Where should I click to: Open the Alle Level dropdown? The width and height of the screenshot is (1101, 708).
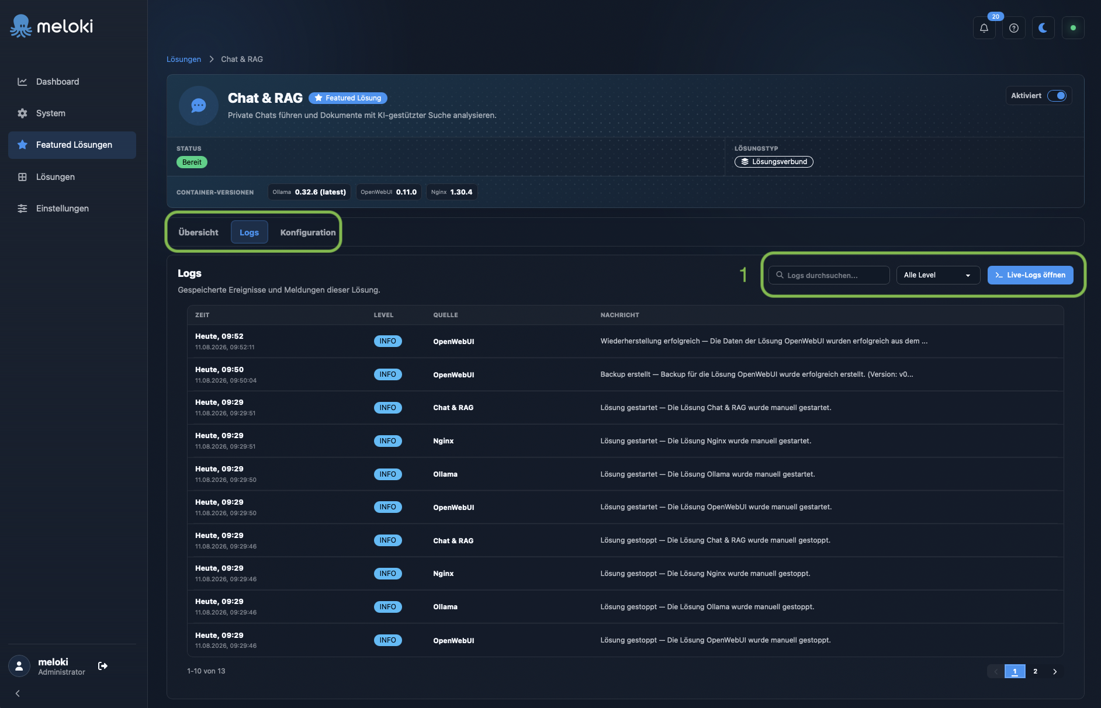[x=938, y=275]
